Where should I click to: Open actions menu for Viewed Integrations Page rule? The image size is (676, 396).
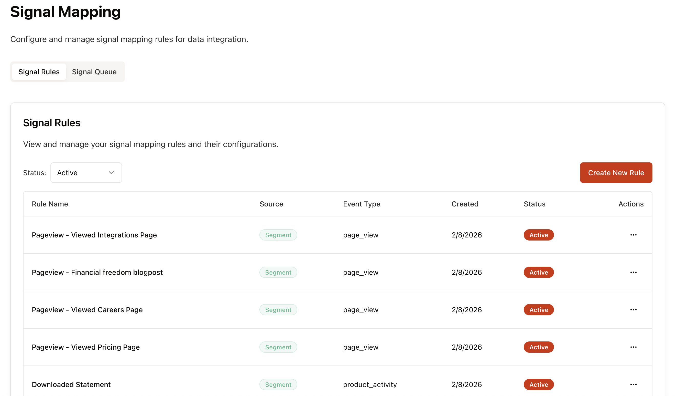(x=633, y=235)
